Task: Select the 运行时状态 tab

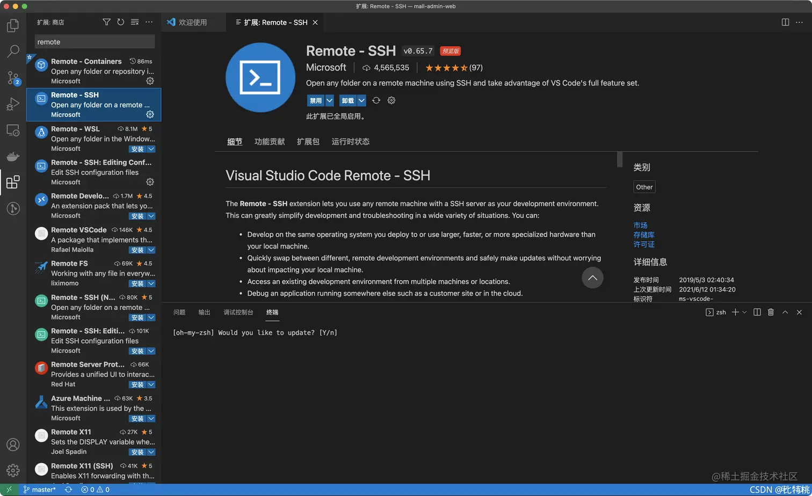Action: [x=351, y=142]
